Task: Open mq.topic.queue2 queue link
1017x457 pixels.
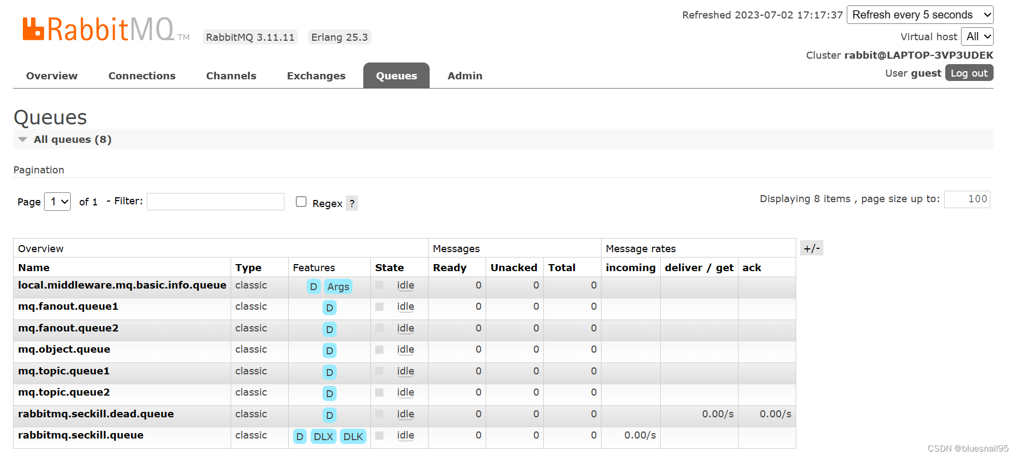Action: tap(64, 392)
